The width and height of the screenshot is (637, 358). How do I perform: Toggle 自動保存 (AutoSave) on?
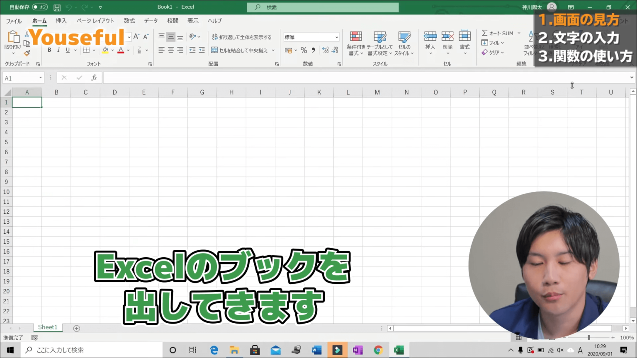[40, 7]
